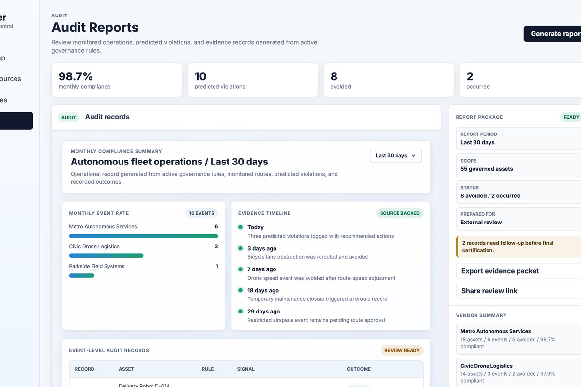This screenshot has height=387, width=581.
Task: Click the Prepared For External review field
Action: pos(519,218)
